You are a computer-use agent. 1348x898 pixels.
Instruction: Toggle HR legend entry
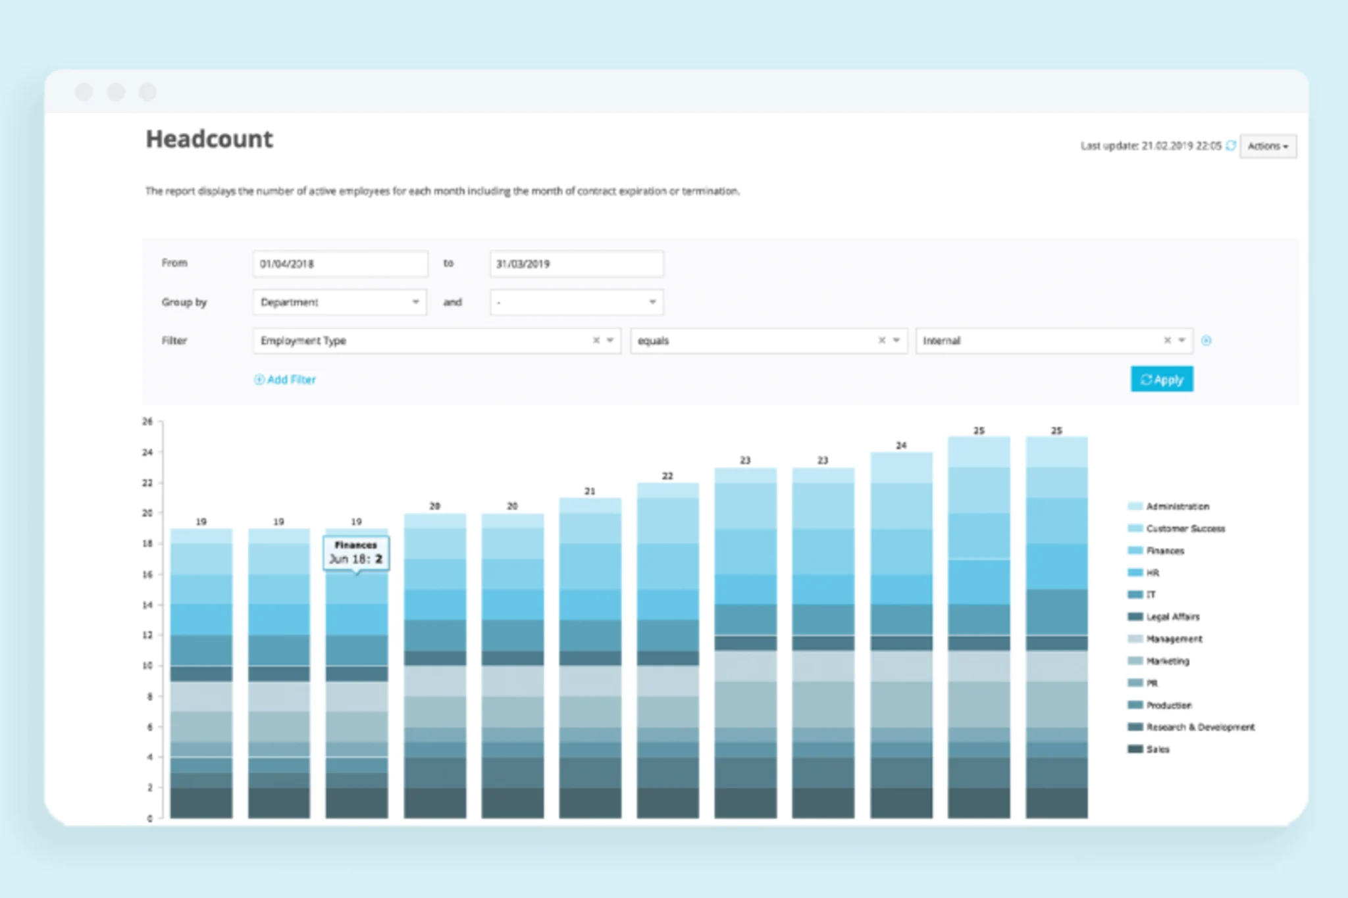pyautogui.click(x=1143, y=573)
